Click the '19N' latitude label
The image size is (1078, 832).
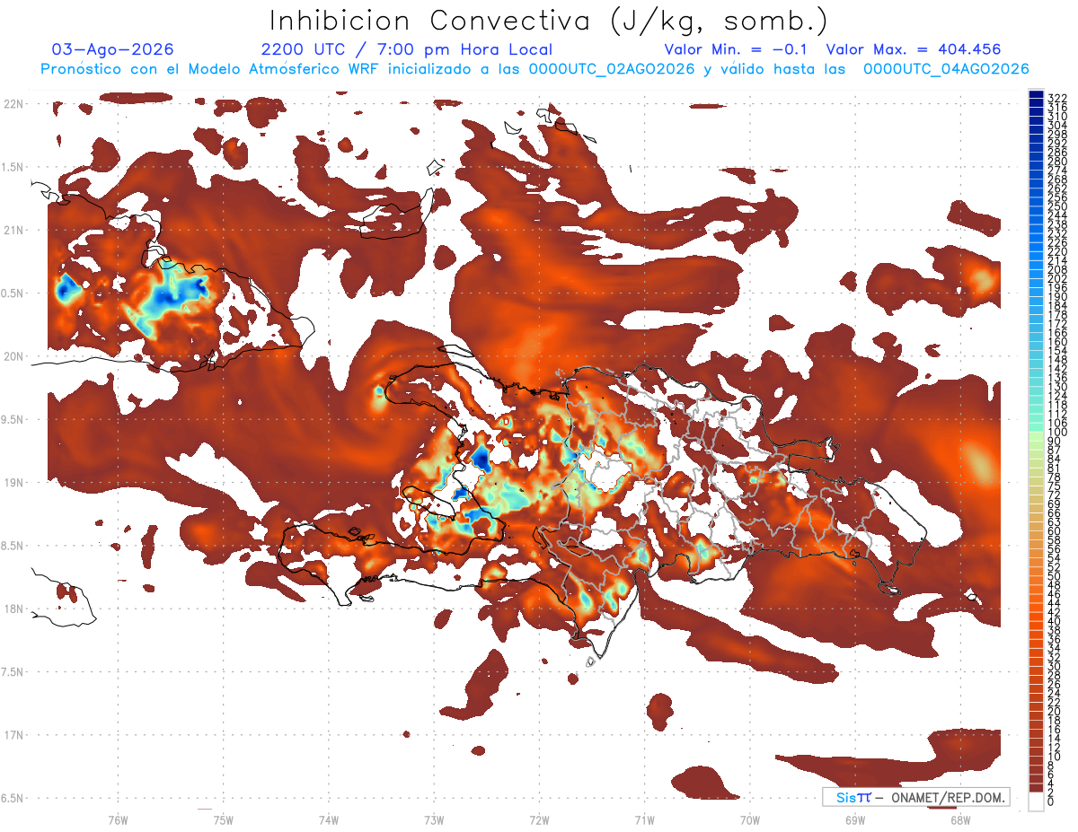pyautogui.click(x=15, y=482)
